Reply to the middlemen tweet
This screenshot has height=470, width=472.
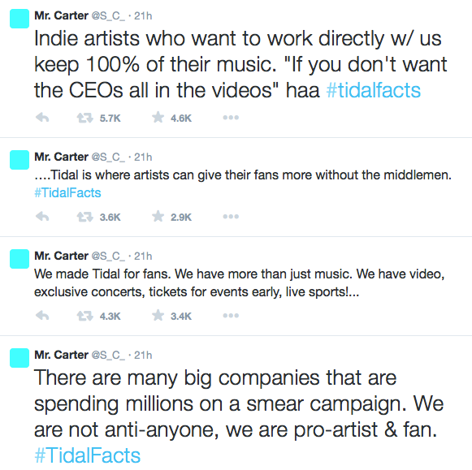coord(42,217)
